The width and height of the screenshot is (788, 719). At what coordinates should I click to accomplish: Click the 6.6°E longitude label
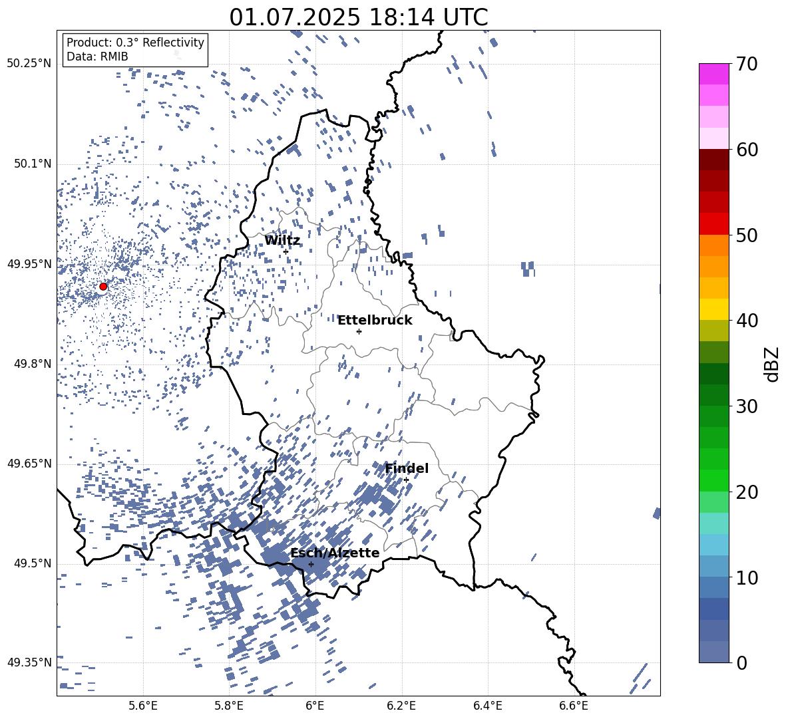(x=574, y=706)
